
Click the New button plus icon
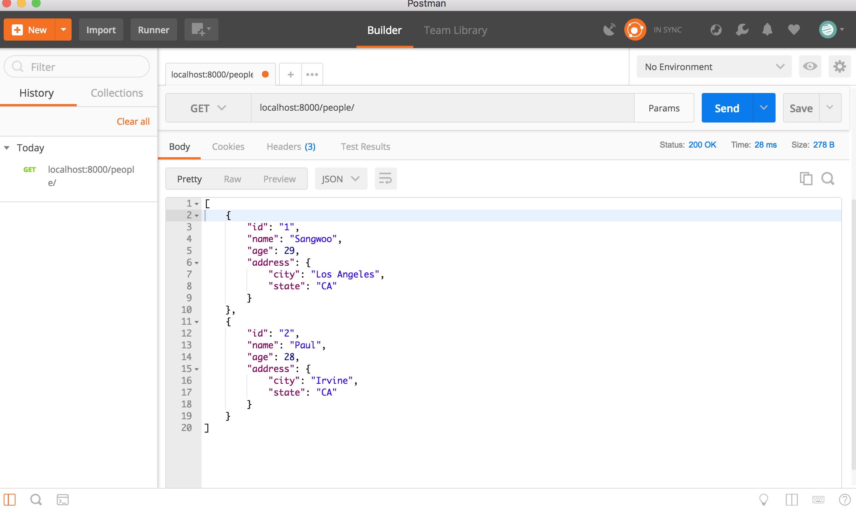click(x=17, y=30)
